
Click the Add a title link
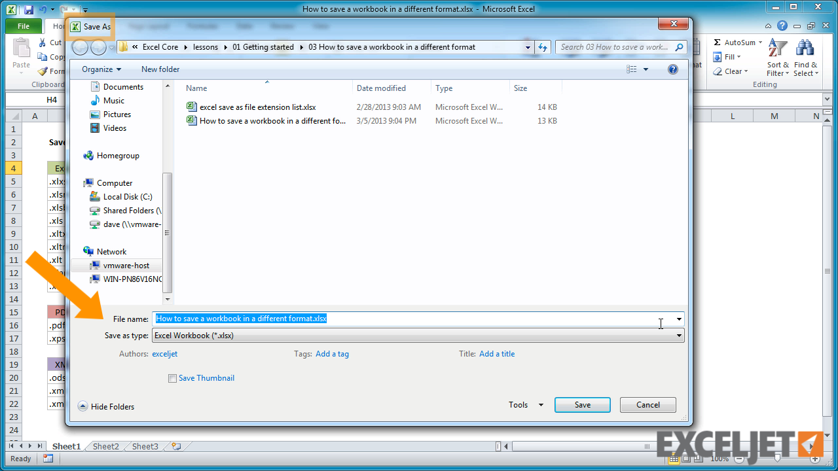click(x=497, y=354)
